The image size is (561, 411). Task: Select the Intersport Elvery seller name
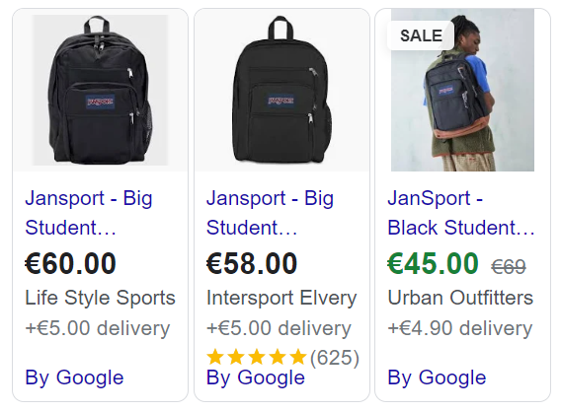tap(281, 298)
